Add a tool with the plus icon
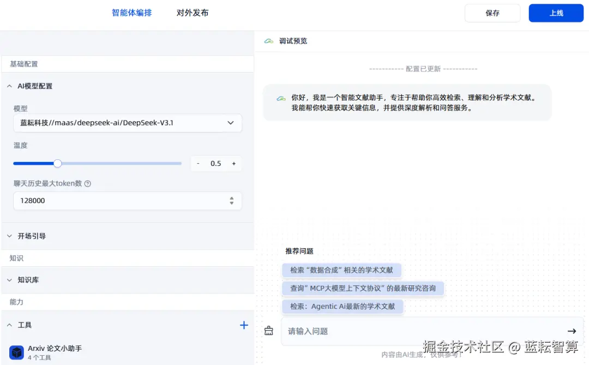The height and width of the screenshot is (365, 589). (244, 325)
